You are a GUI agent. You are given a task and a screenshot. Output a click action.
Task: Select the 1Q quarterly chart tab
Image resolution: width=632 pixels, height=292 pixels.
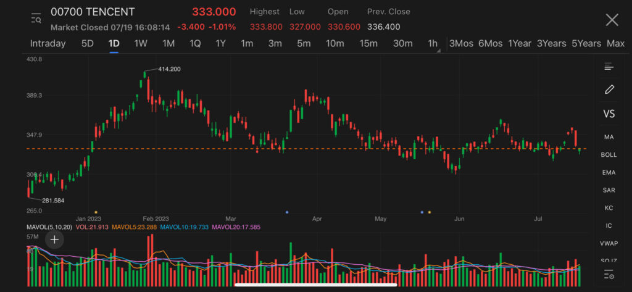(x=195, y=44)
